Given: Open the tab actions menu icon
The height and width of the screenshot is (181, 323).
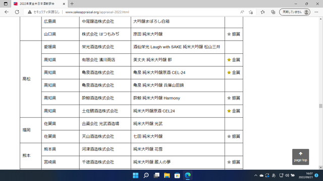Looking at the screenshot, I should click(6, 4).
